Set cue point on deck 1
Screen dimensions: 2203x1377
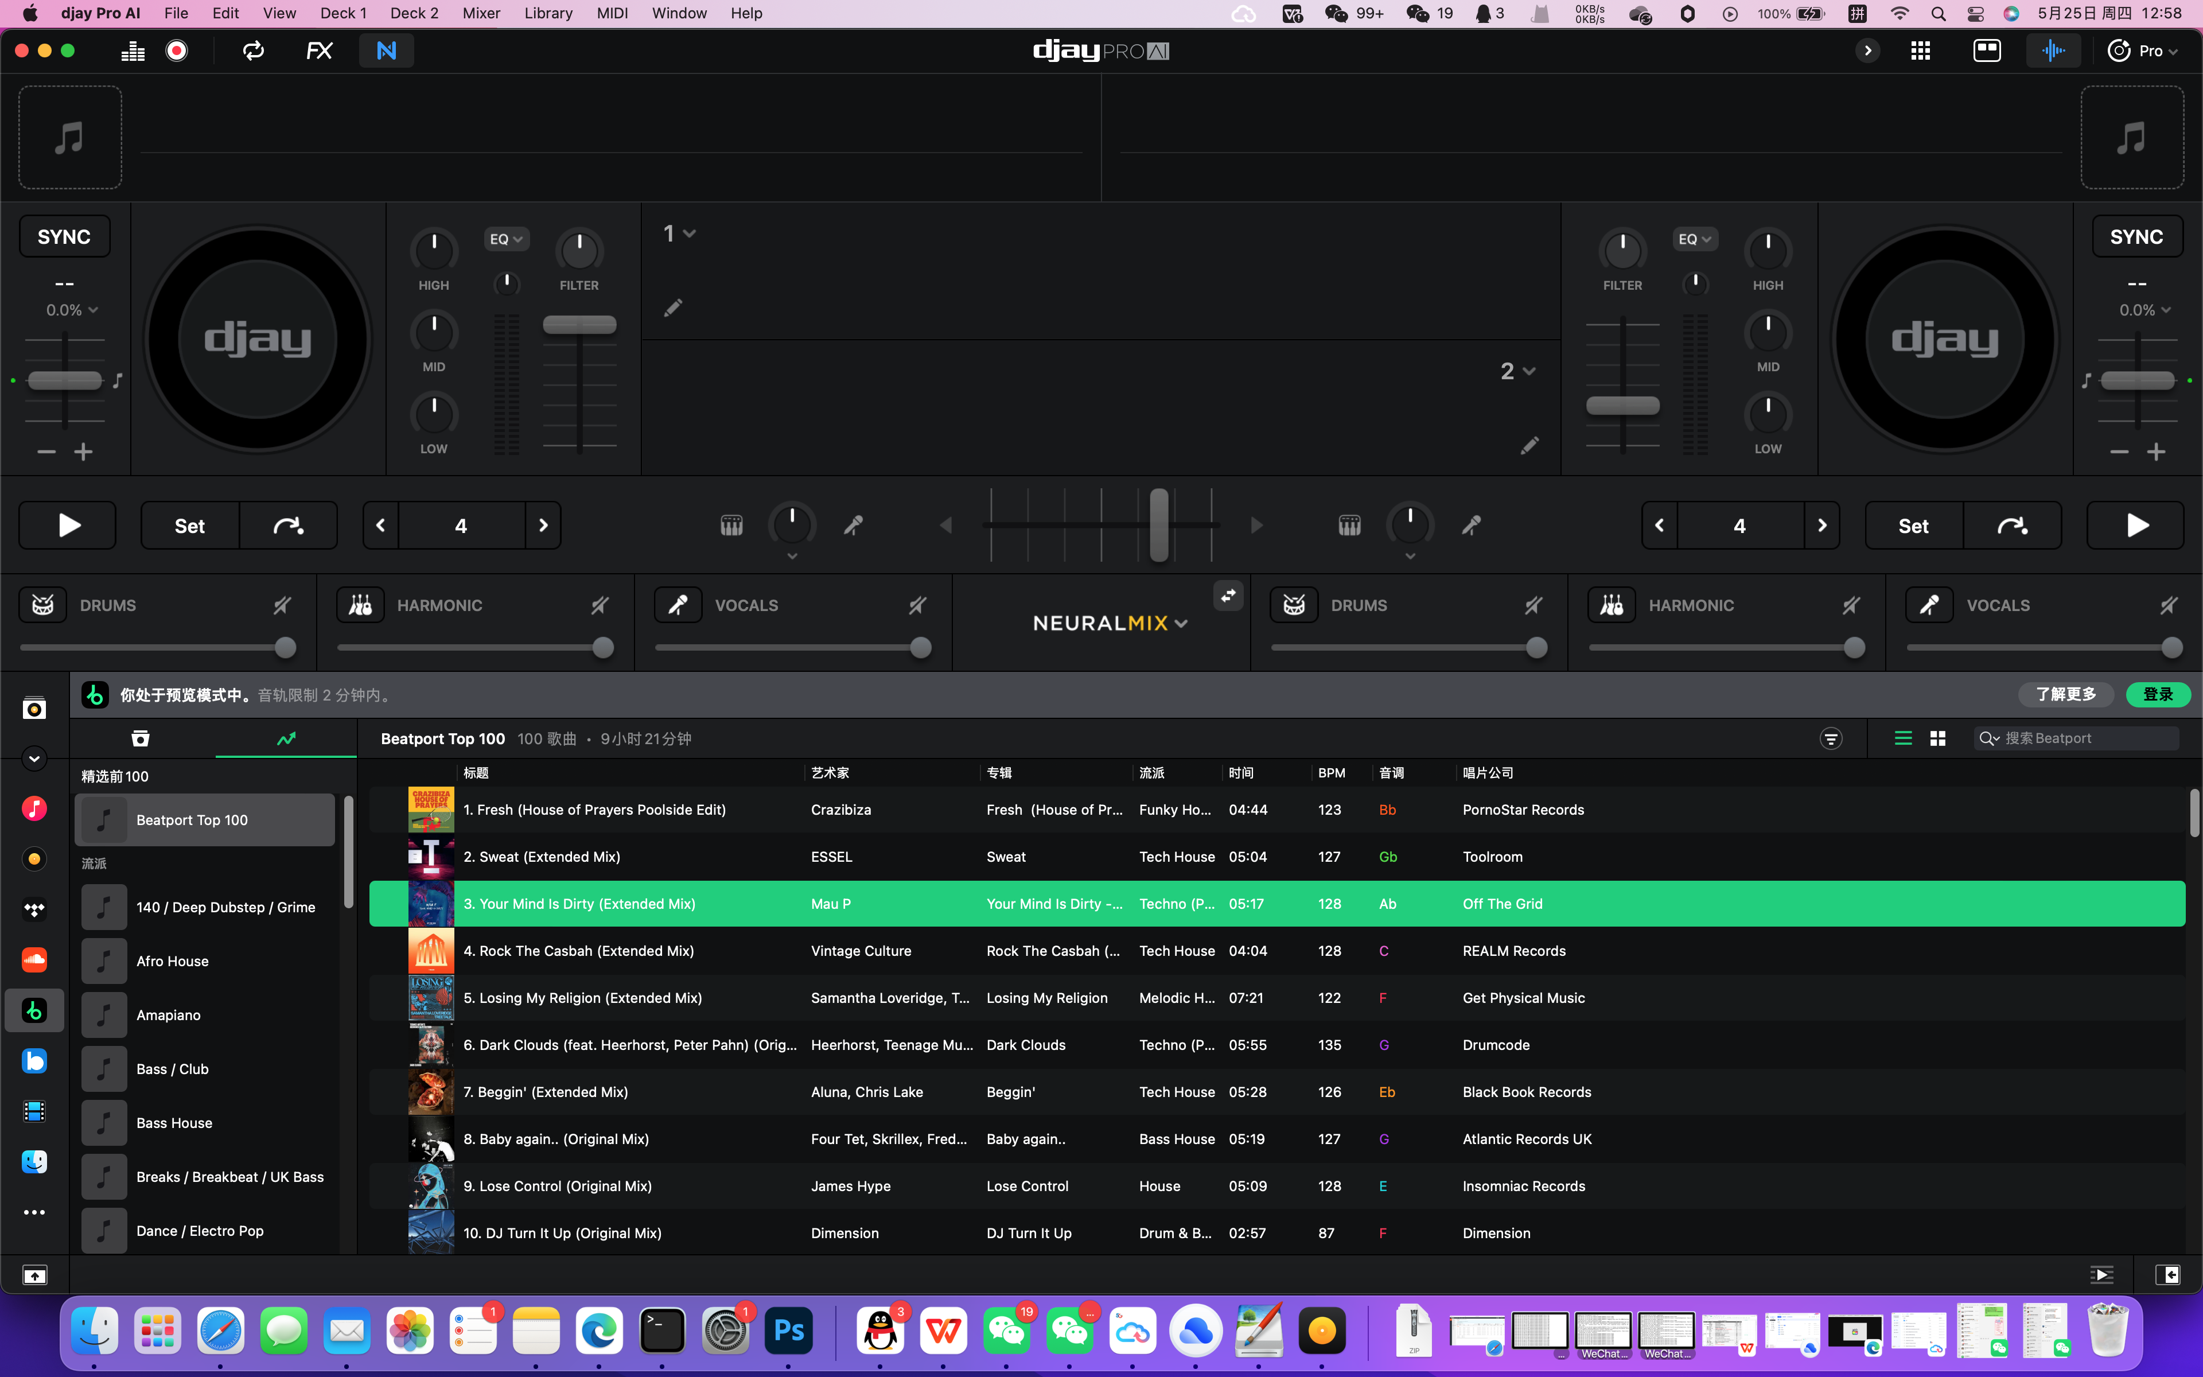click(189, 526)
